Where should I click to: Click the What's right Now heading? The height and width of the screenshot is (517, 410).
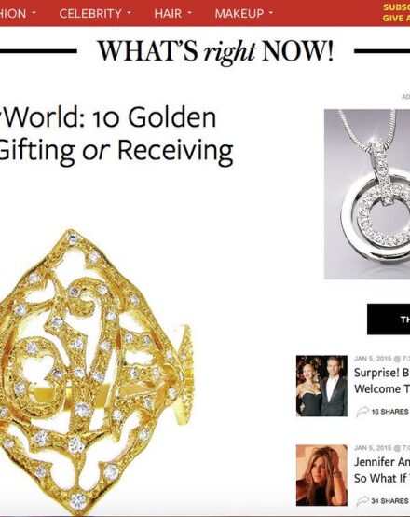coord(215,51)
